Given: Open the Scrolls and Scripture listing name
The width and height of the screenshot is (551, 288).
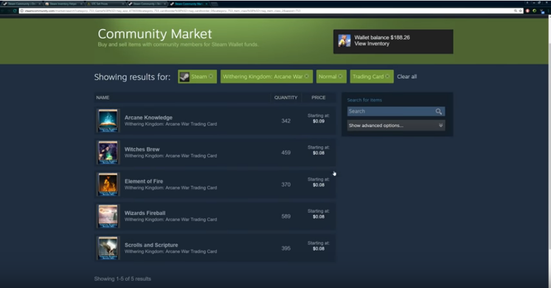Looking at the screenshot, I should tap(151, 245).
